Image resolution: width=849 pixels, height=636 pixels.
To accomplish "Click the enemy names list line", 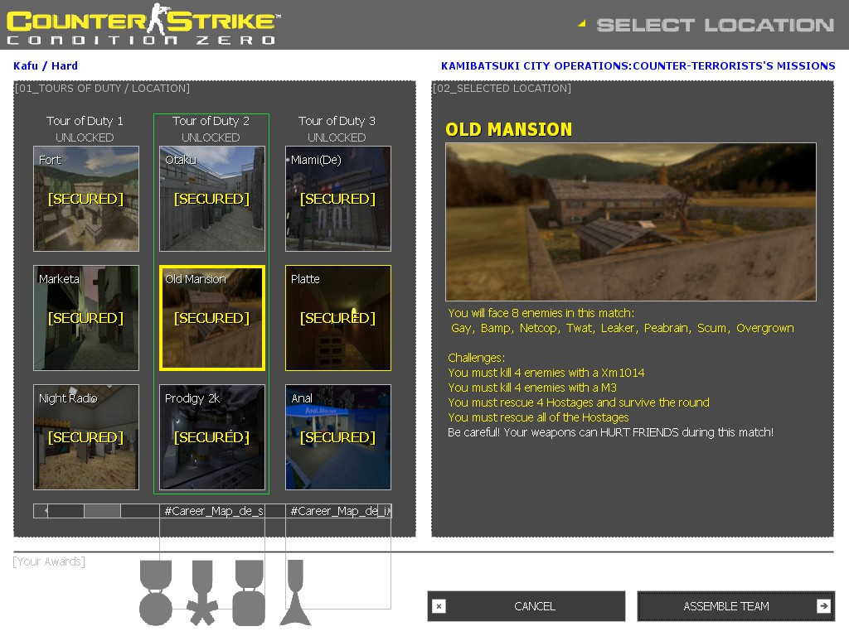I will (623, 328).
